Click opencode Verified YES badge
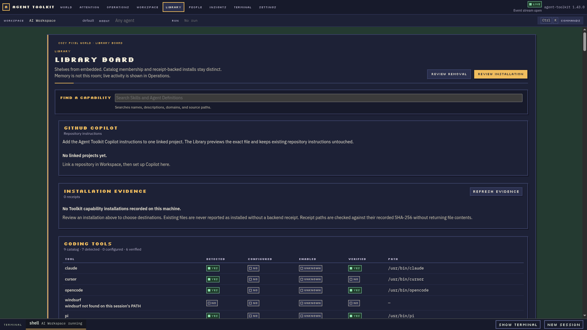The height and width of the screenshot is (330, 587). pyautogui.click(x=355, y=290)
